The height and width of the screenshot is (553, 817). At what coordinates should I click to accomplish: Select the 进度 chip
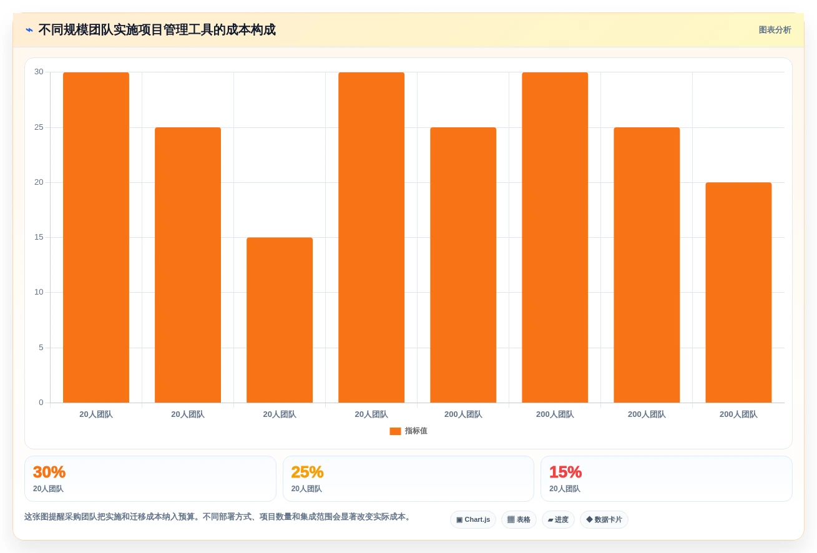click(x=558, y=519)
